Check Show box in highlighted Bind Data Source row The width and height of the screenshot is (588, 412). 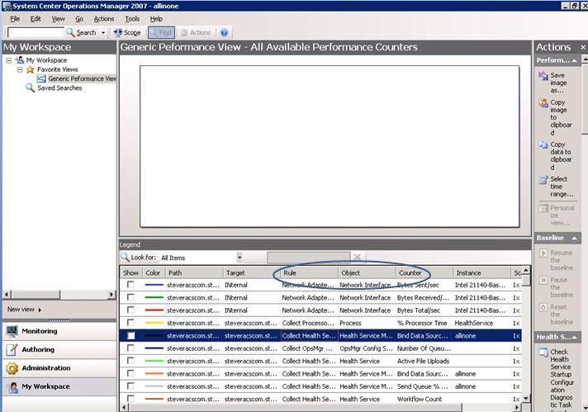point(130,335)
